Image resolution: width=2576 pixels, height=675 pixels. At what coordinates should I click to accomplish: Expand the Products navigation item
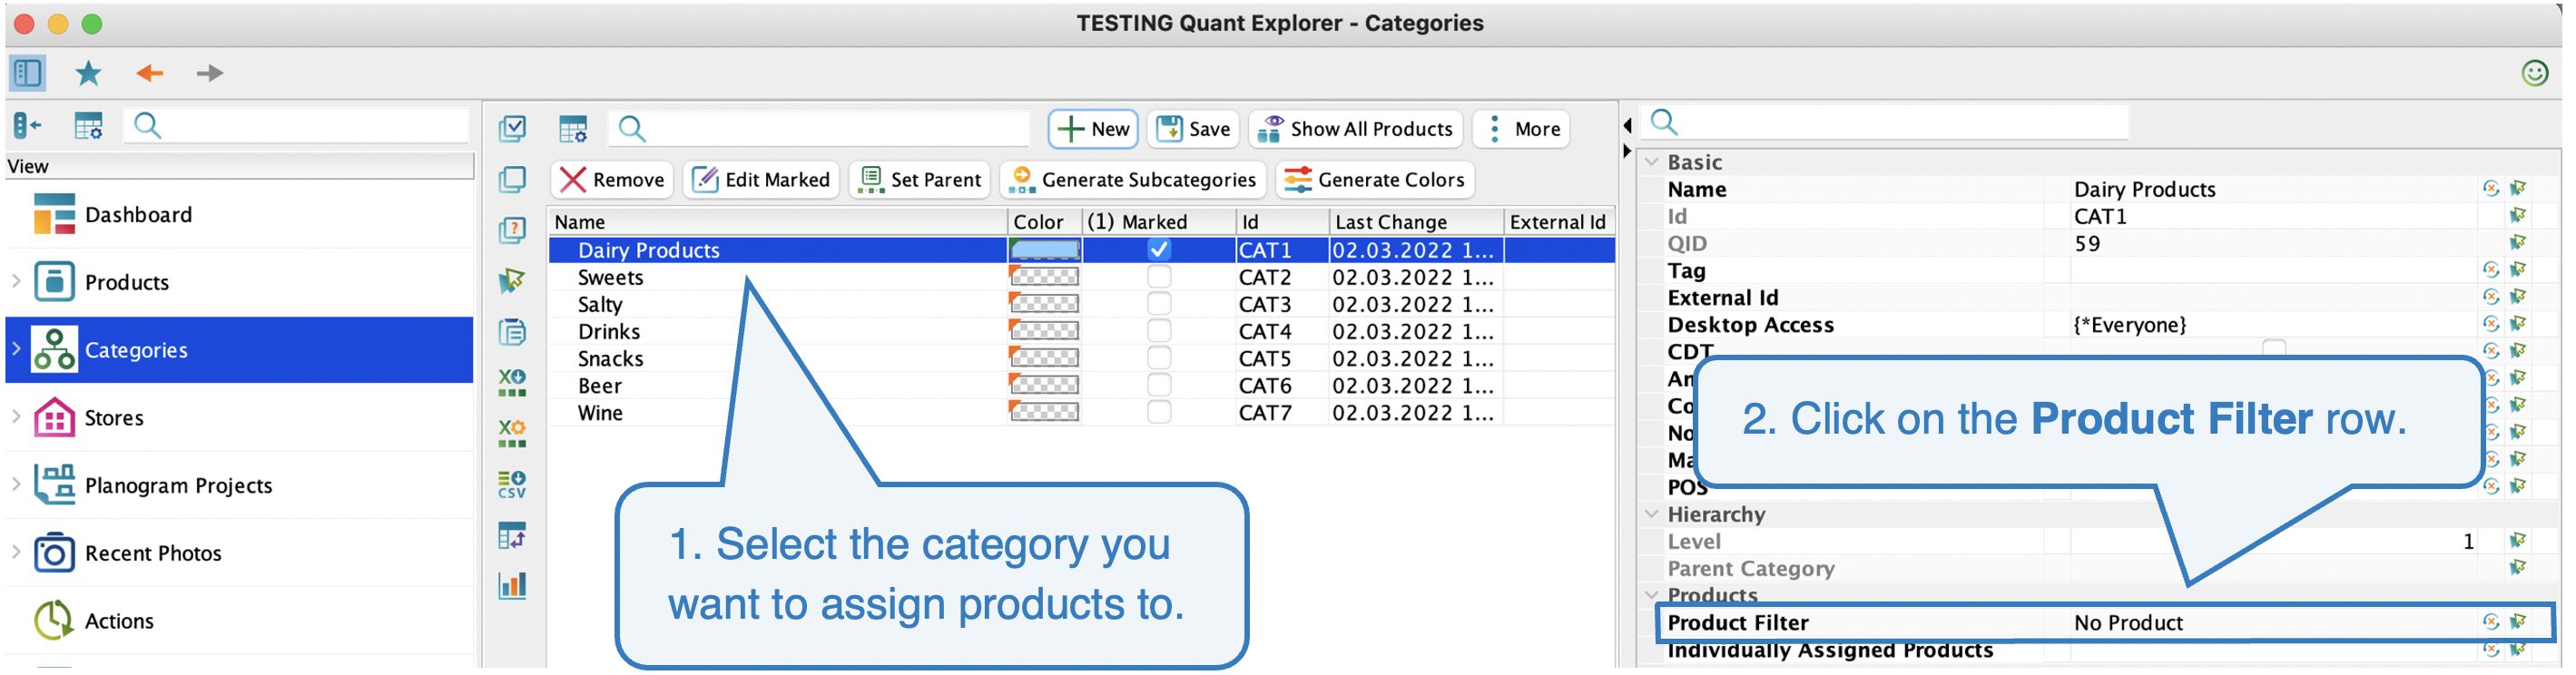click(16, 281)
